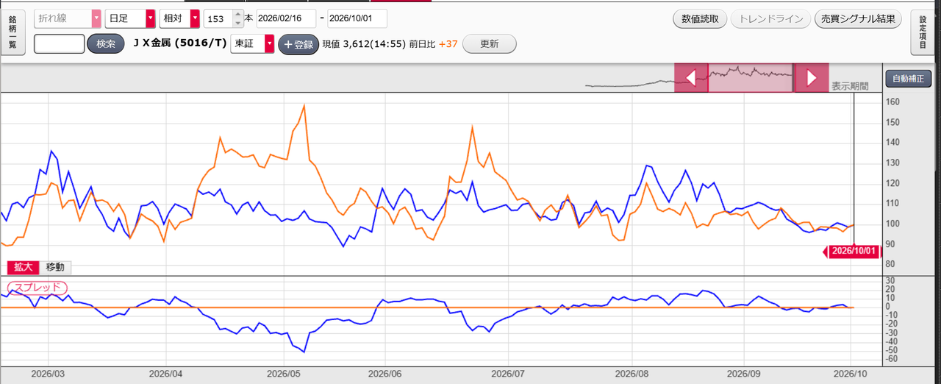
Task: Select the 移動 move mode tab
Action: pyautogui.click(x=55, y=267)
